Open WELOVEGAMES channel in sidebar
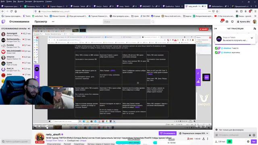Screen dimensions: 258x145 [16, 52]
